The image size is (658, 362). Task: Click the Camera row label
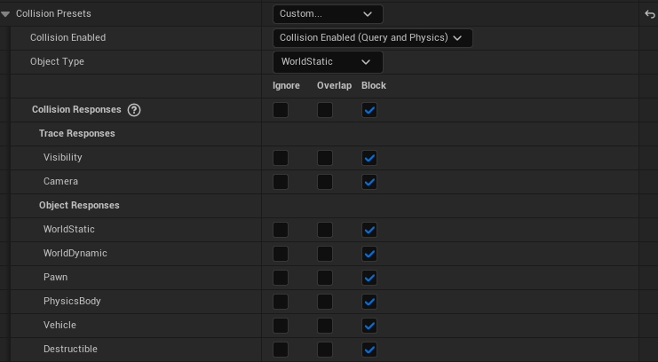[x=61, y=181]
